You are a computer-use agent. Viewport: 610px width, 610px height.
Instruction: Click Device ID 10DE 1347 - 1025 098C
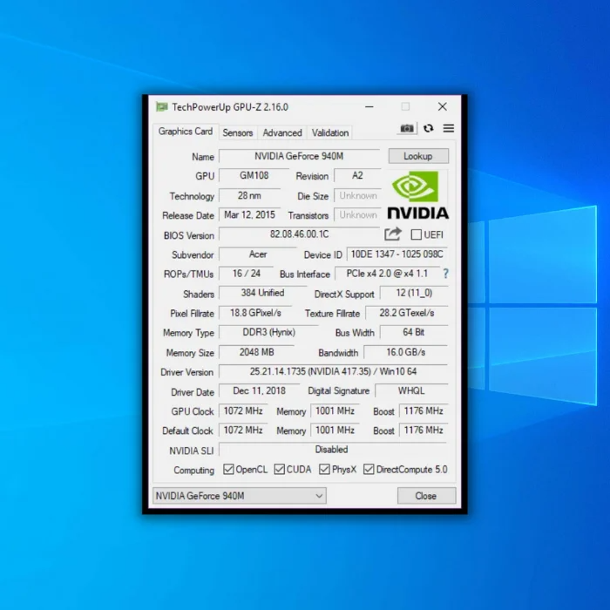[396, 254]
